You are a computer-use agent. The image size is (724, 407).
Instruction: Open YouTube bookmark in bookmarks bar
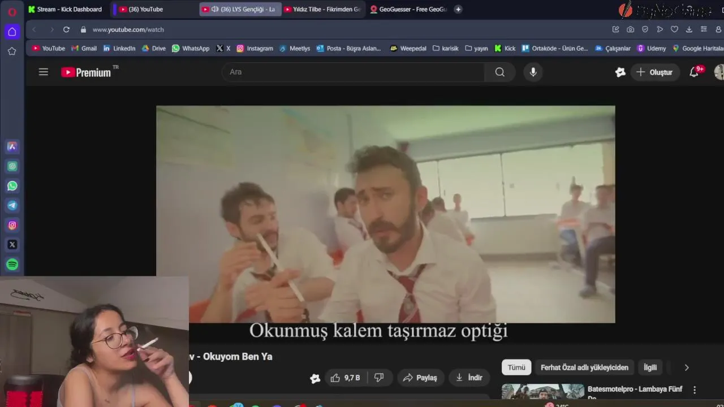(x=49, y=49)
